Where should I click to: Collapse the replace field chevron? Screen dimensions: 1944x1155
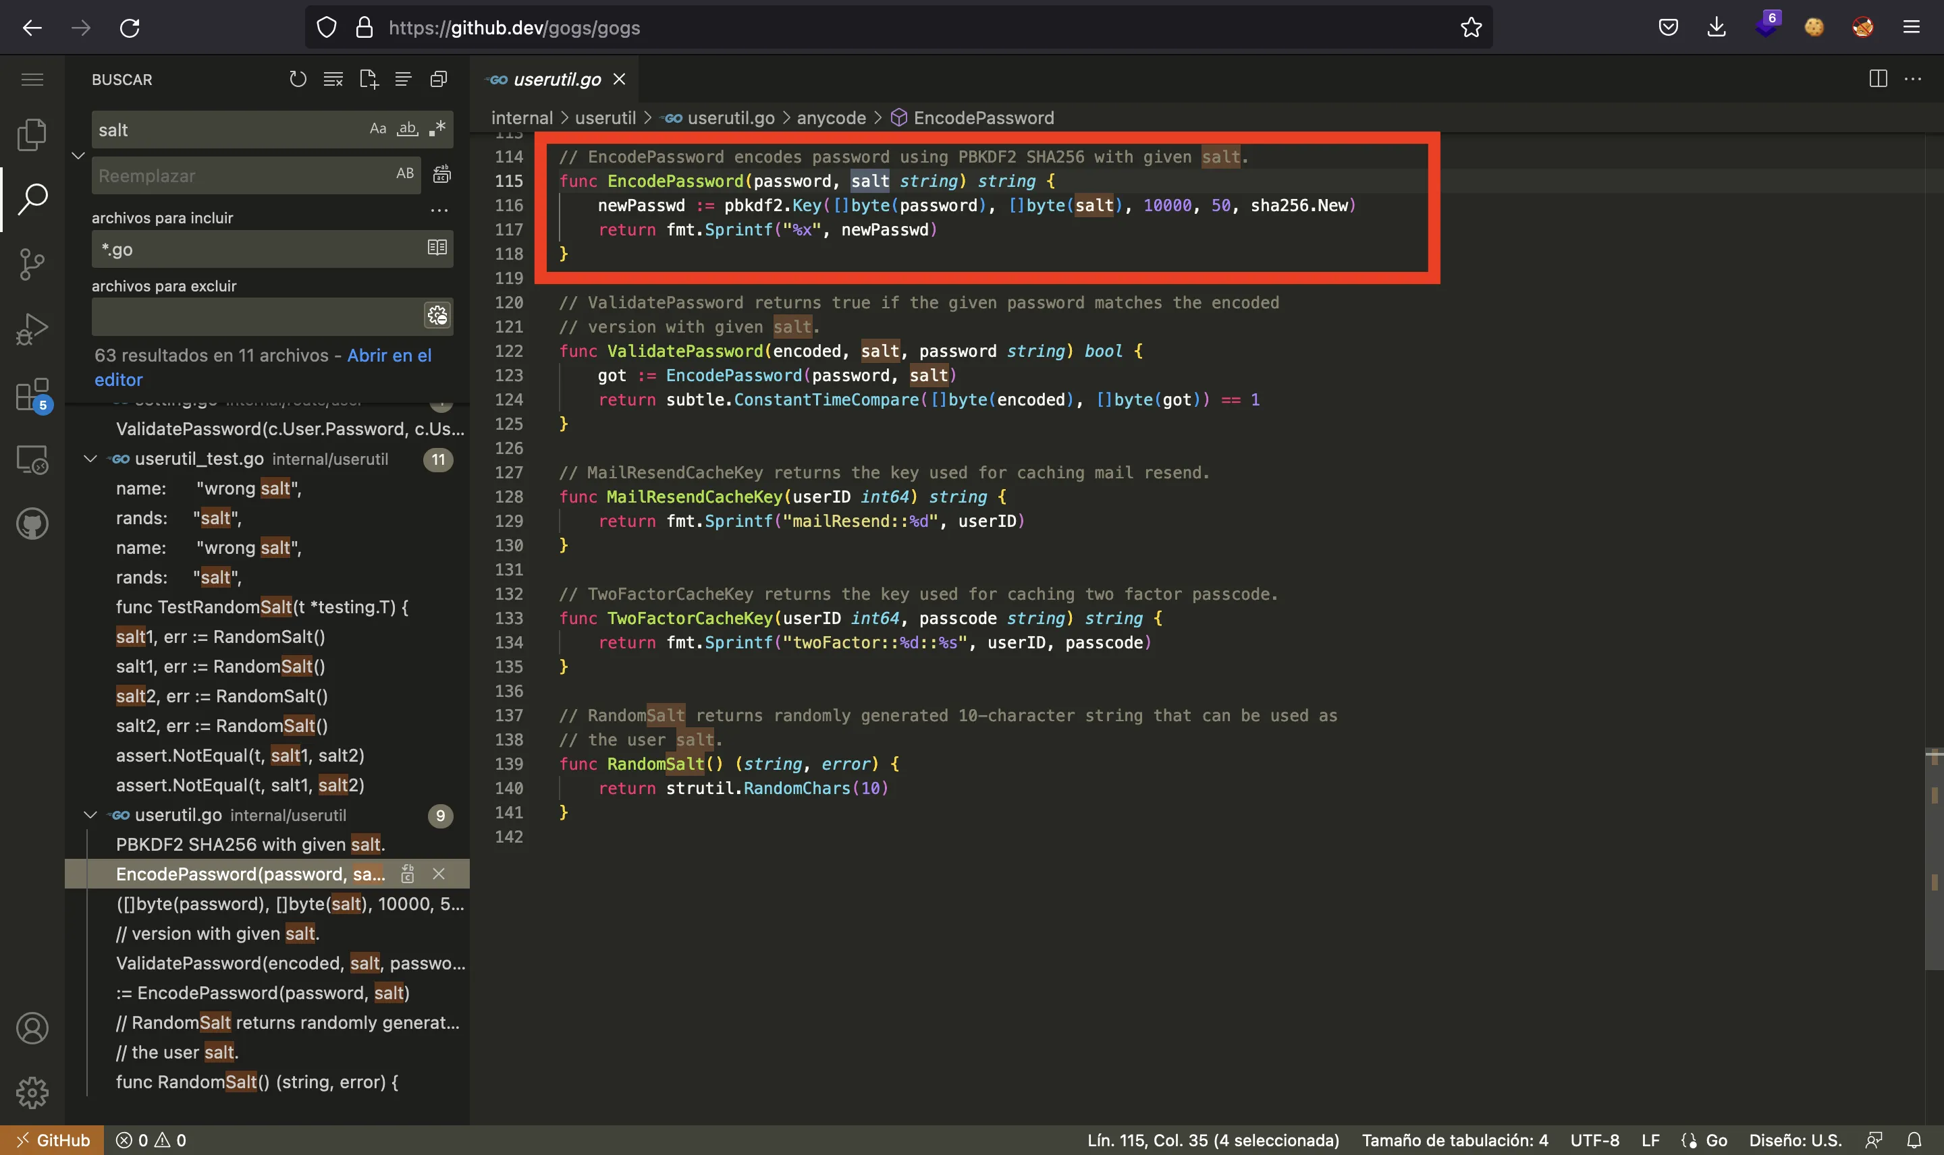tap(78, 155)
